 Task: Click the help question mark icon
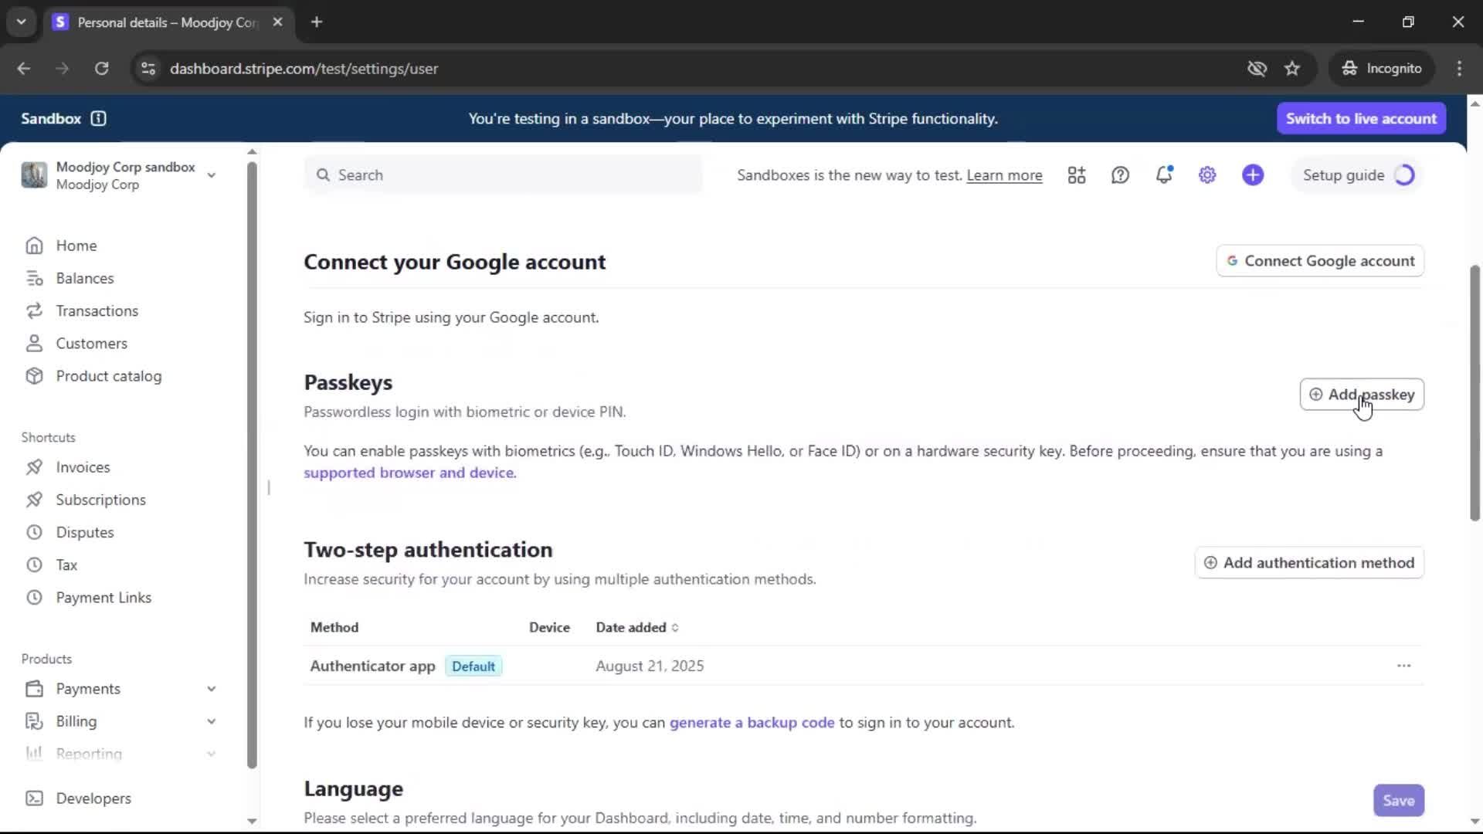point(1120,175)
